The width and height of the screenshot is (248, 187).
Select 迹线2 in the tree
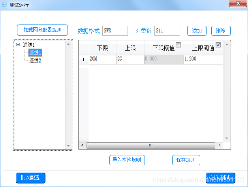click(35, 60)
